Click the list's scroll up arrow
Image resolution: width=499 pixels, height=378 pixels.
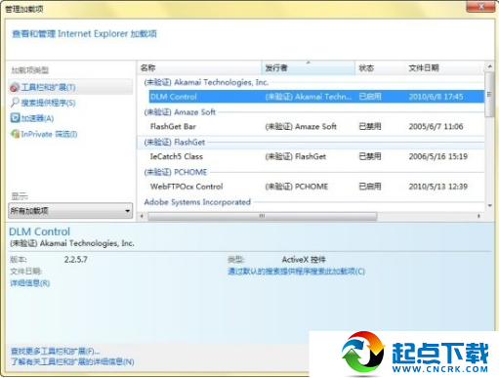point(490,66)
